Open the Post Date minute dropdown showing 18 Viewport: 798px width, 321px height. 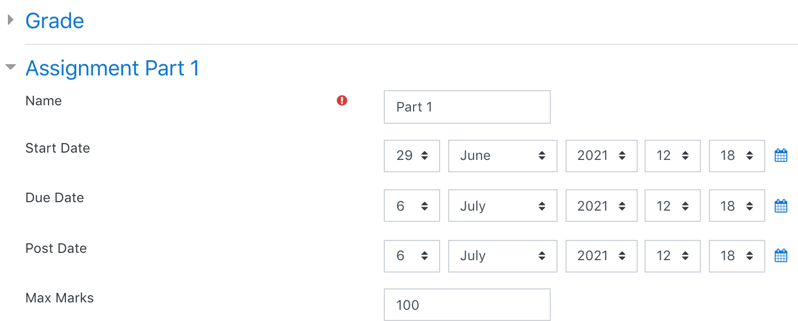click(737, 256)
